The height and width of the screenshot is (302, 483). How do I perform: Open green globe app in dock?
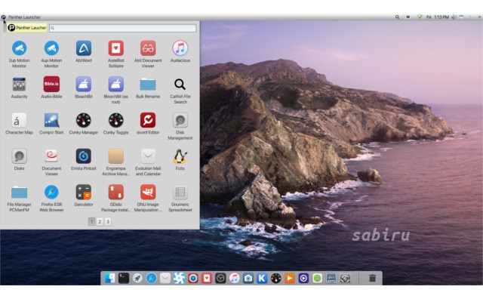click(x=317, y=279)
